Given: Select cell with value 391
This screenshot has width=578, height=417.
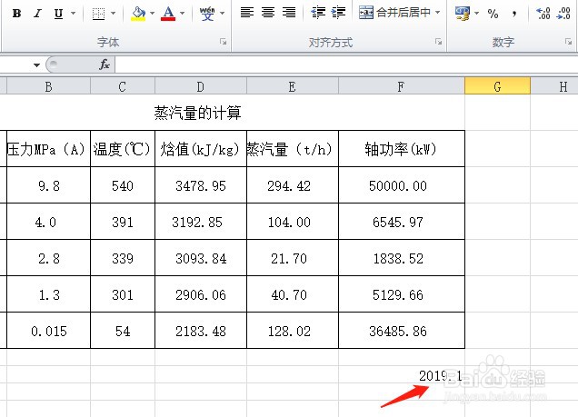Looking at the screenshot, I should [x=123, y=222].
